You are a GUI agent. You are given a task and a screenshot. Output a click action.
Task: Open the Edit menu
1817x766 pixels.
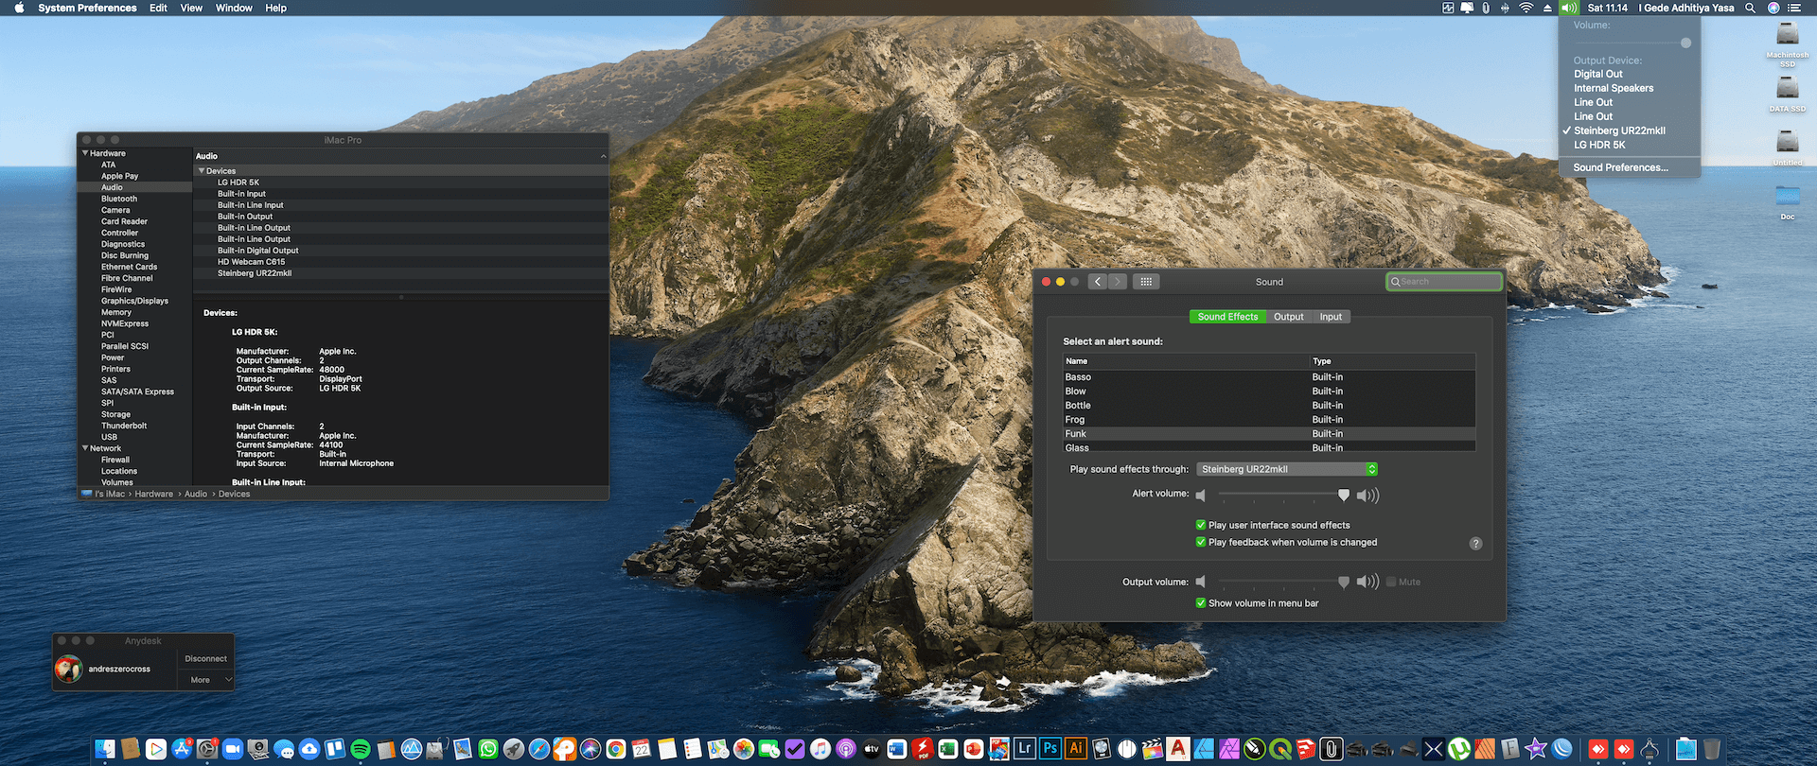tap(158, 8)
